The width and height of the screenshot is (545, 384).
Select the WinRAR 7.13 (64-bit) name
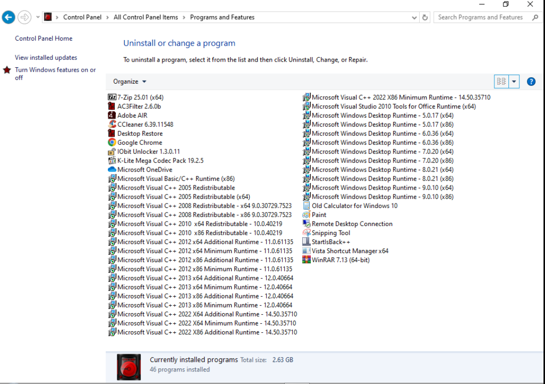coord(340,260)
